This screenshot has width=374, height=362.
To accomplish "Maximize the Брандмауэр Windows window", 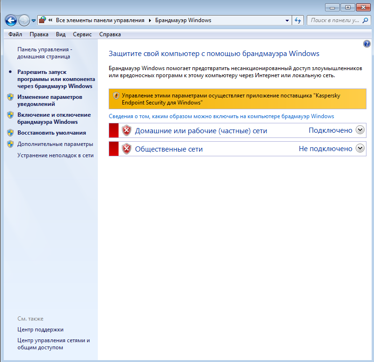I will (348, 8).
